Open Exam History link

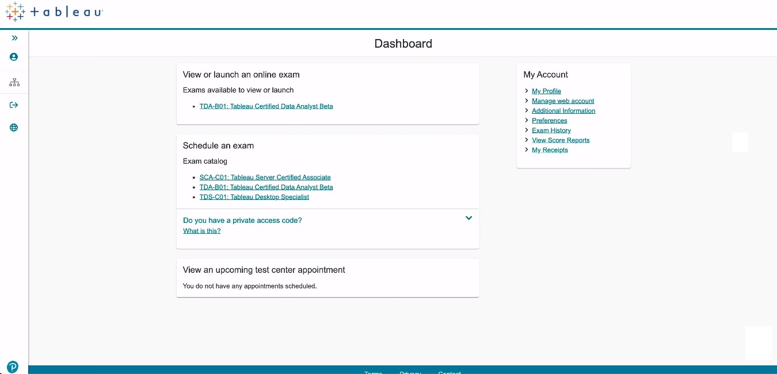tap(551, 130)
